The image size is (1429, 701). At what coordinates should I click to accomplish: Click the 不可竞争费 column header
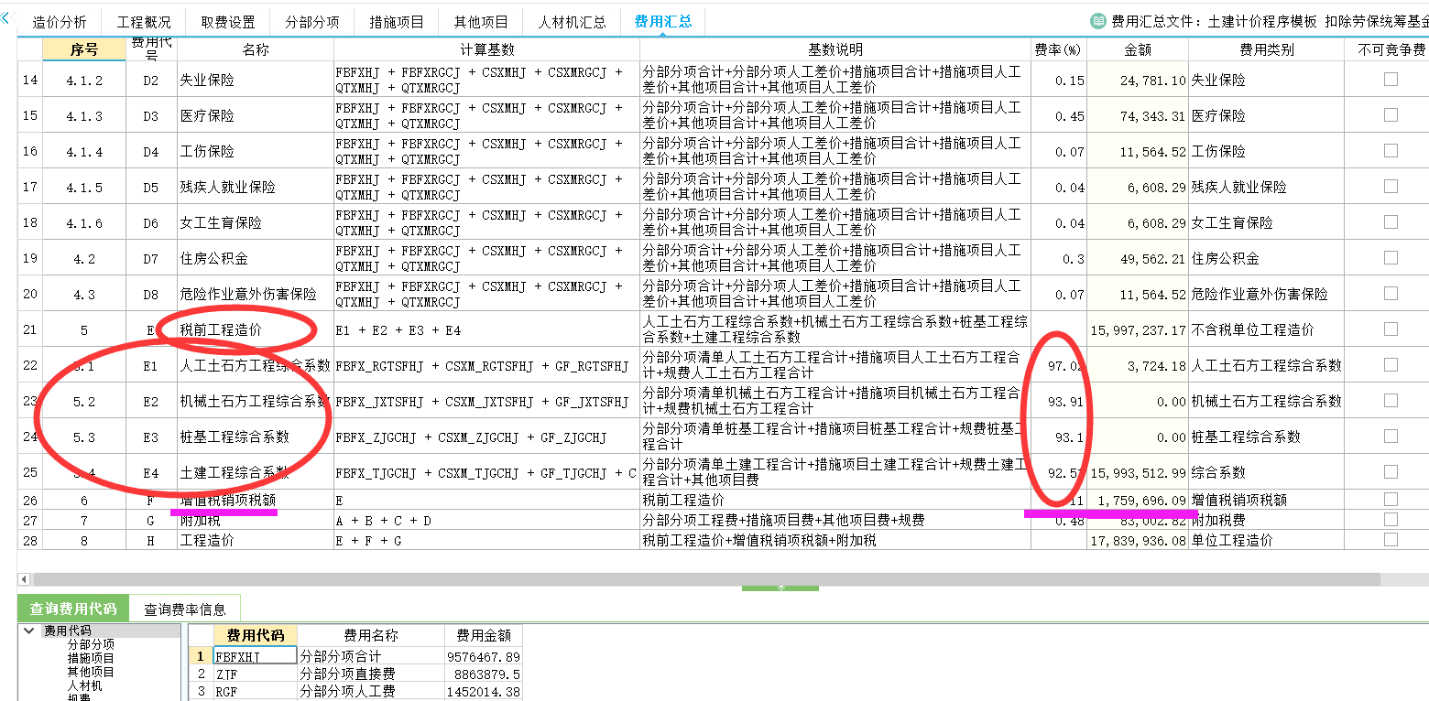[x=1391, y=49]
